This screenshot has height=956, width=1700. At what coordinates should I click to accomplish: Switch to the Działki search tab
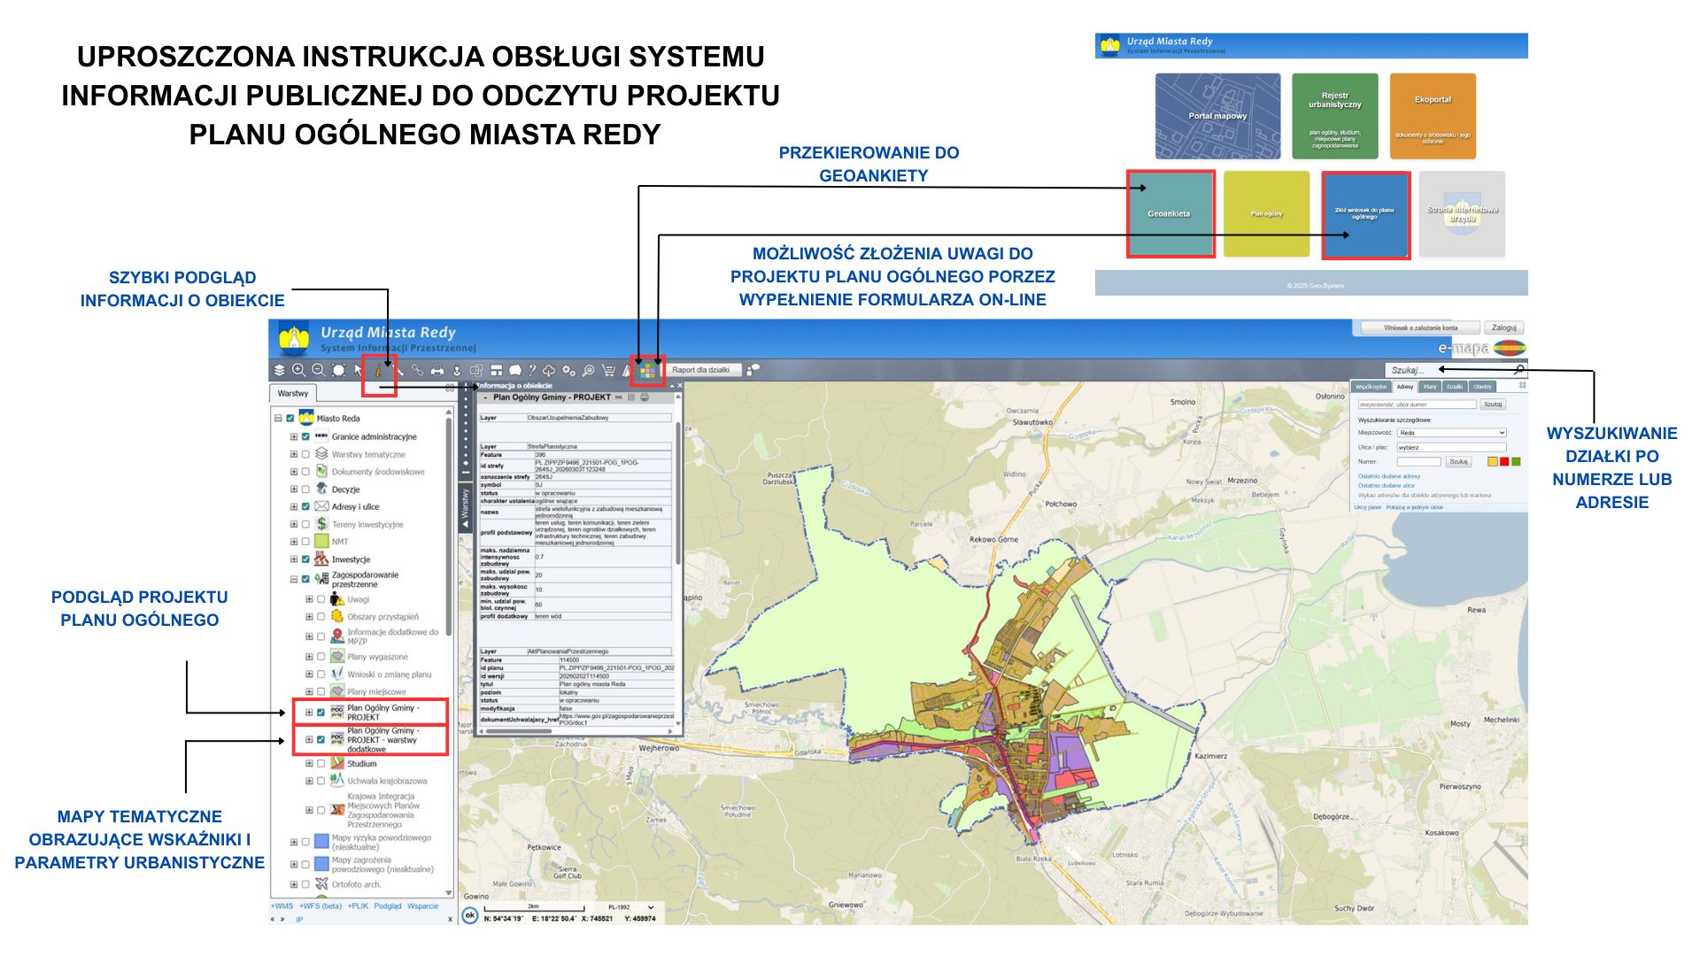tap(1455, 387)
